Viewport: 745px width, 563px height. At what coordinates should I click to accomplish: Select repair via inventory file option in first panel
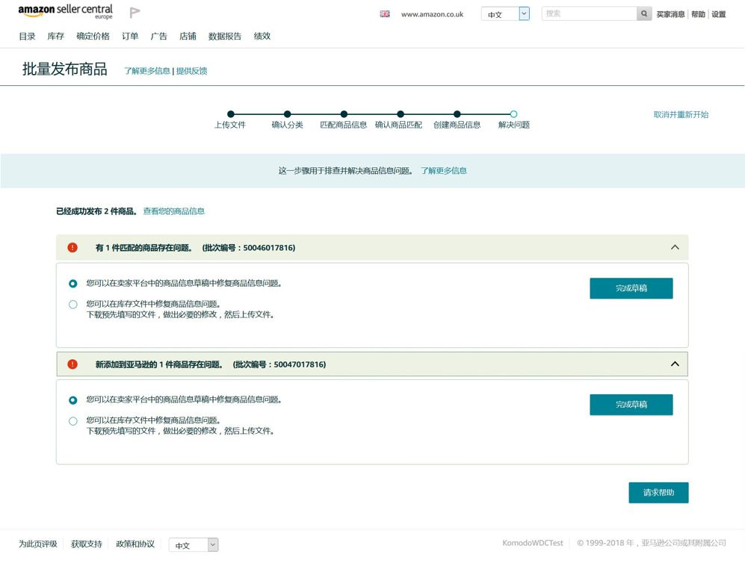(72, 304)
